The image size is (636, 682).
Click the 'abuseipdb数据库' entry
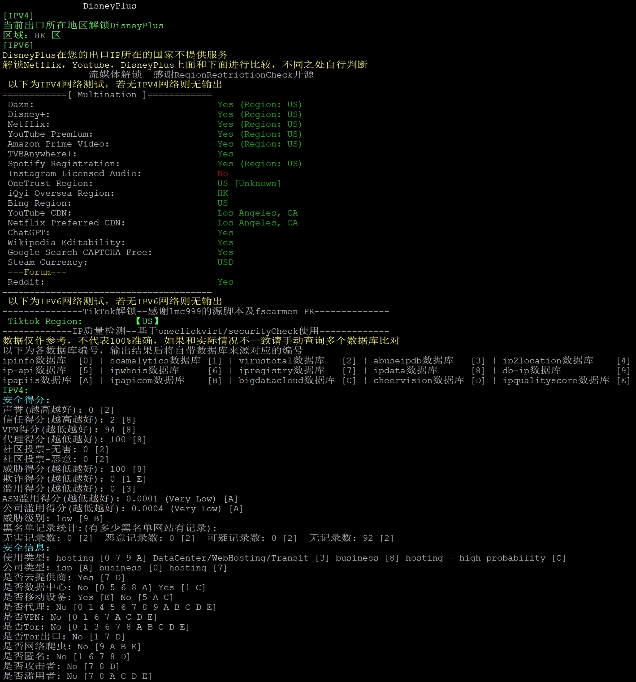[x=413, y=361]
